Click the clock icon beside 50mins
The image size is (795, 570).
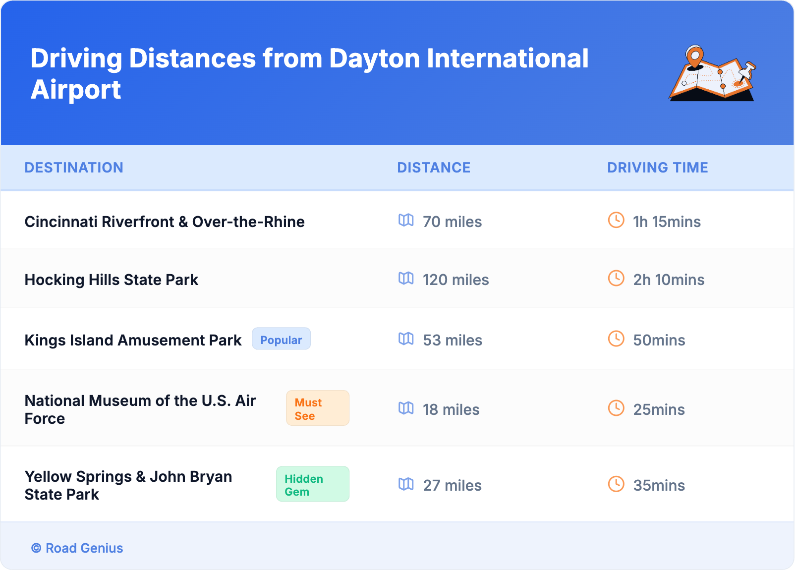(x=616, y=339)
